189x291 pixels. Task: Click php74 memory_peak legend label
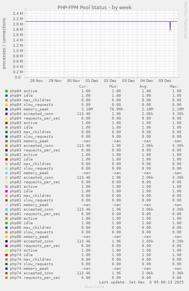pyautogui.click(x=29, y=269)
